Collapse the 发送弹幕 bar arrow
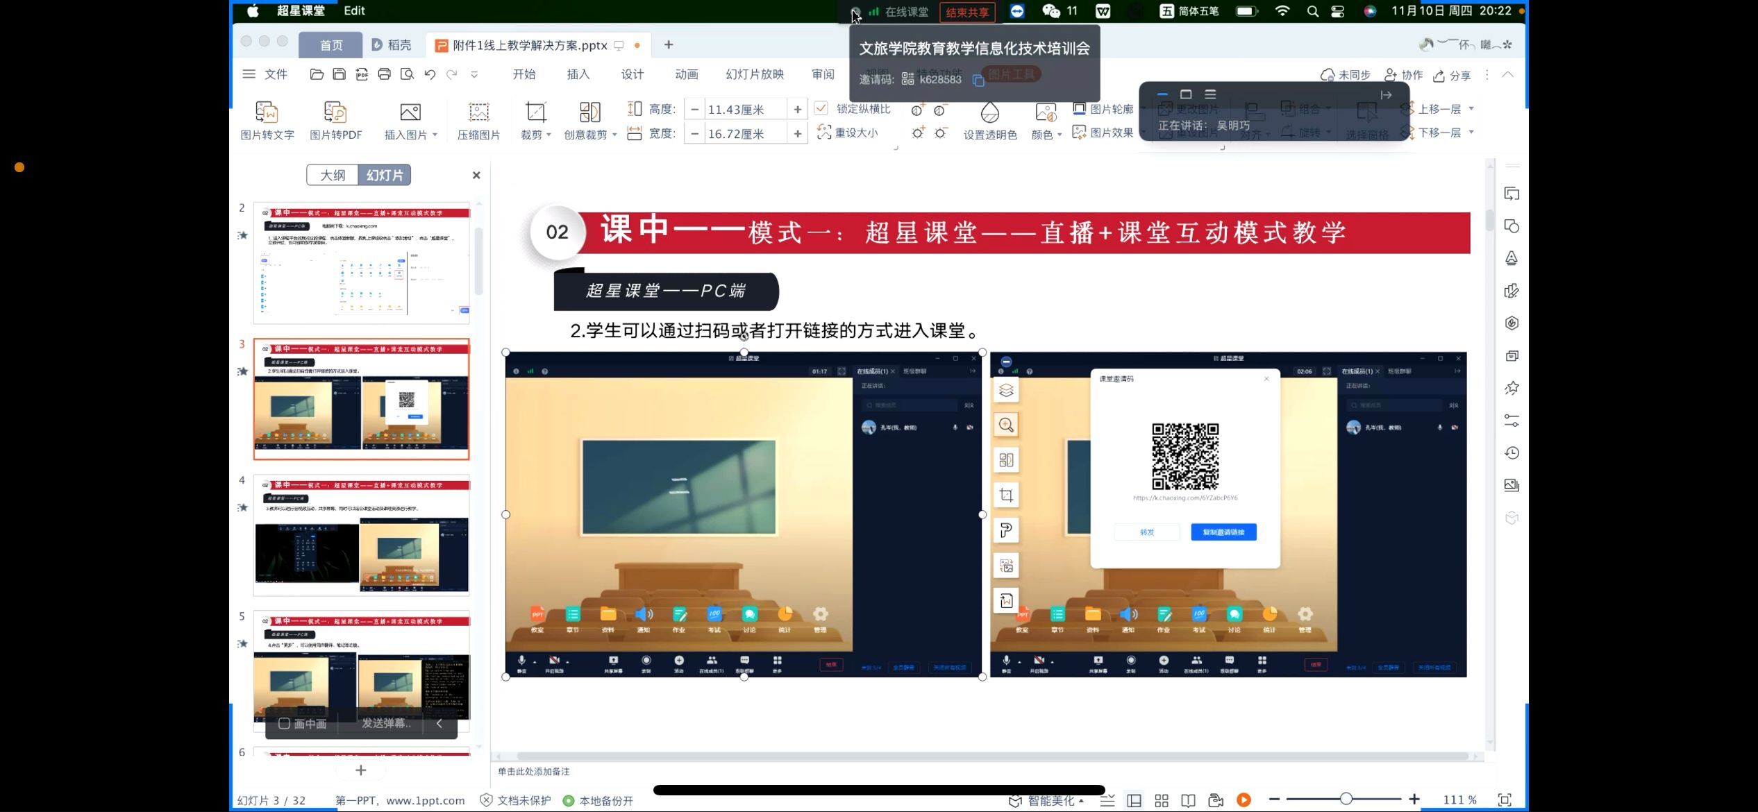1758x812 pixels. (x=439, y=724)
